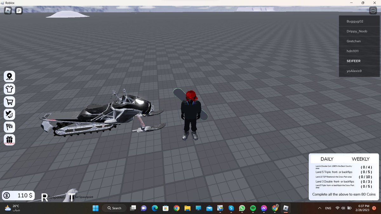381x214 pixels.
Task: Click the red-haired avatar character
Action: coord(191,116)
